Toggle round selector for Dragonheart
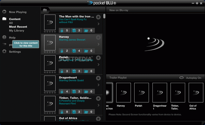This screenshot has width=205, height=125. pos(98,78)
